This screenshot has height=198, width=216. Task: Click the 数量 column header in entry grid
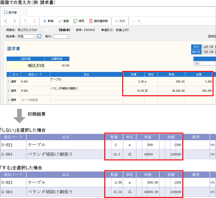134,75
